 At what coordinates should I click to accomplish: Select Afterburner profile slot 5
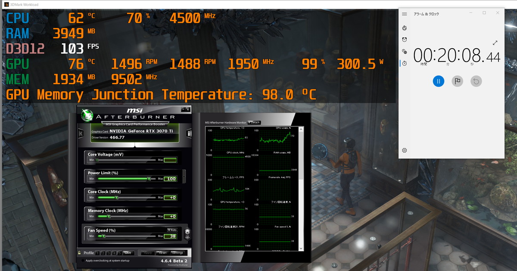[x=119, y=253]
